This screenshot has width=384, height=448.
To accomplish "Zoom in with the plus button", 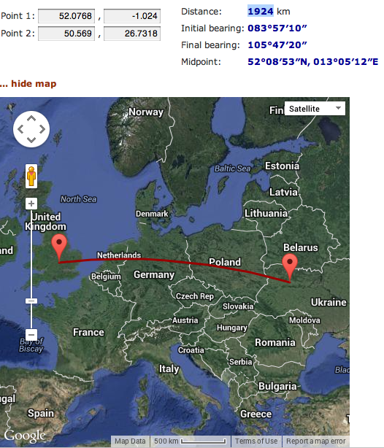I will [x=31, y=204].
